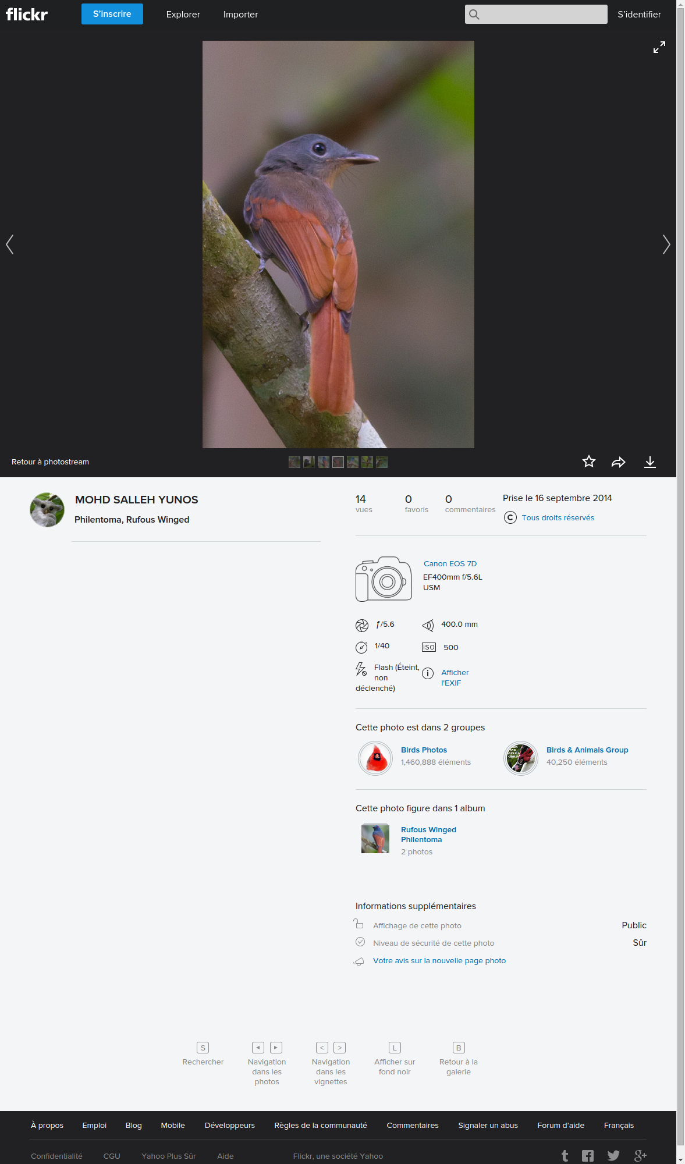Expand photo to fullscreen view
This screenshot has width=685, height=1164.
click(659, 48)
